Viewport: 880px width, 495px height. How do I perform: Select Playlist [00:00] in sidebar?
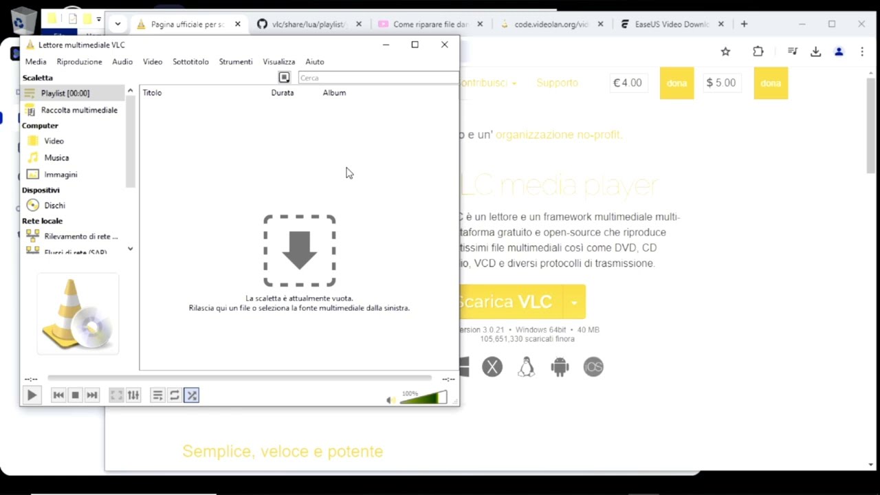pos(74,93)
